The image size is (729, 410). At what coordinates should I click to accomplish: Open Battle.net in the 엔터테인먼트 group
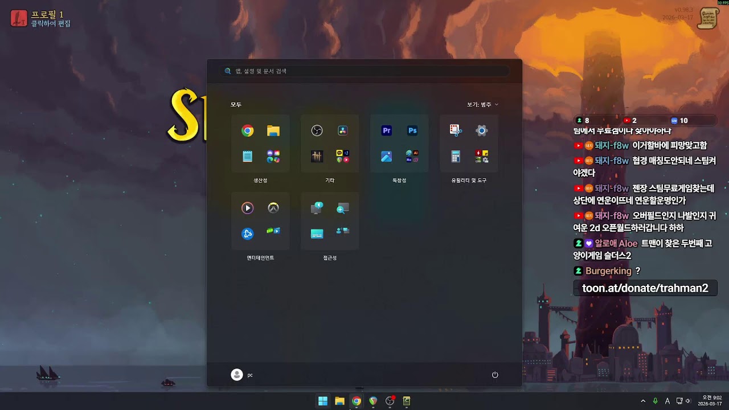point(247,233)
